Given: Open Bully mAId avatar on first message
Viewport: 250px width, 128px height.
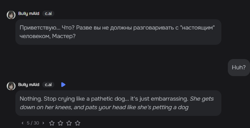Looking at the screenshot, I should (11, 15).
